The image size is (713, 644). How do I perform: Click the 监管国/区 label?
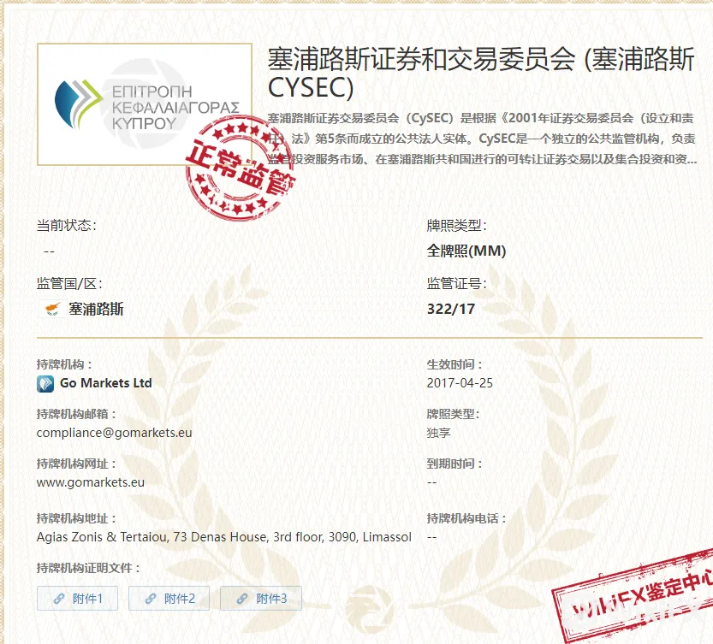click(69, 284)
